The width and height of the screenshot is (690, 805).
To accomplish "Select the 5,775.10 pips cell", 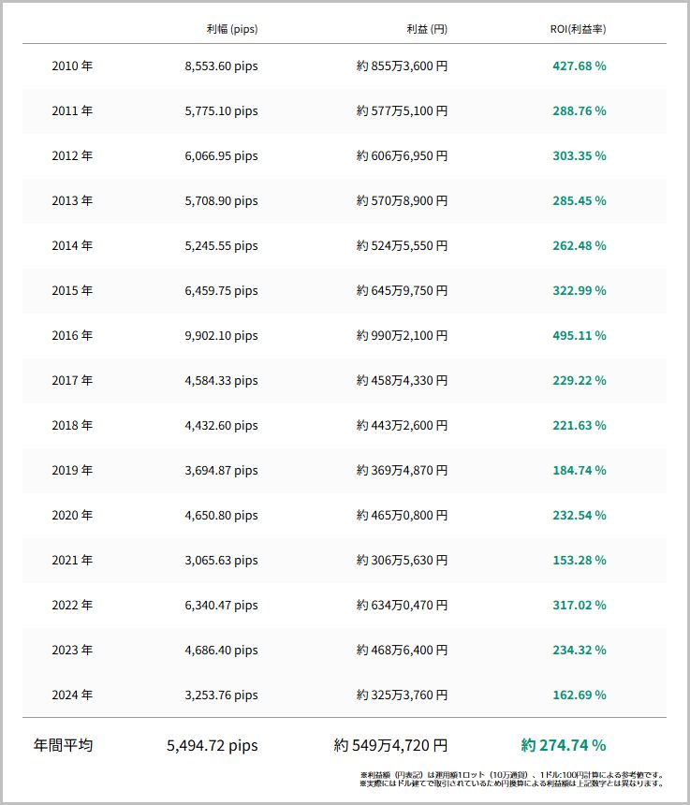I will point(221,111).
